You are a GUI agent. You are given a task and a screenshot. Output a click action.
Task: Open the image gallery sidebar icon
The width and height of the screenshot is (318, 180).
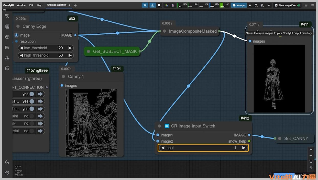pyautogui.click(x=7, y=68)
